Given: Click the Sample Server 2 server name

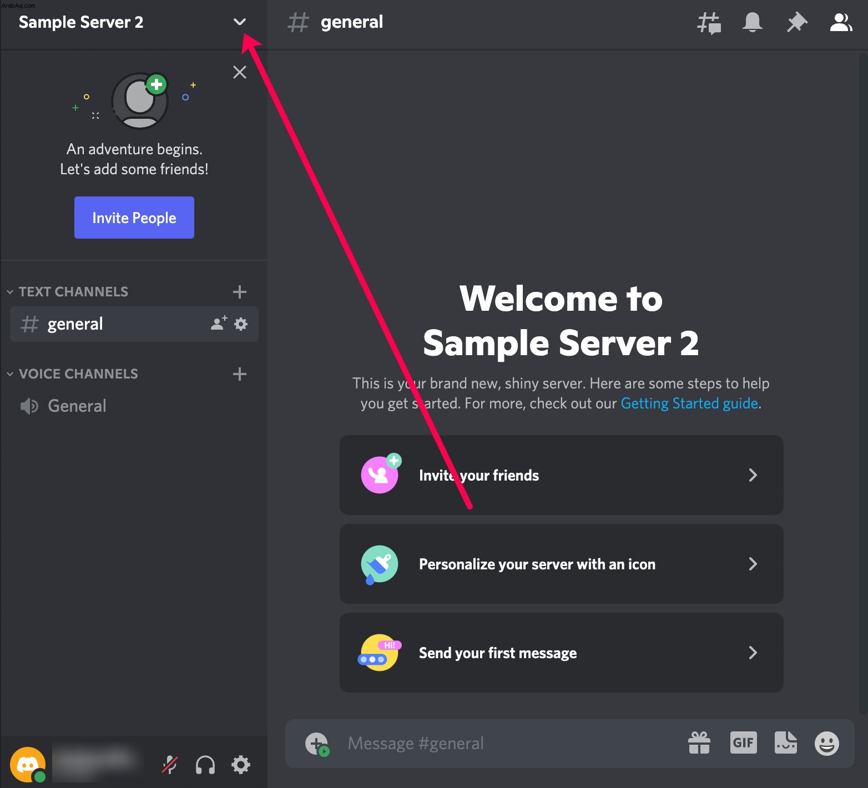Looking at the screenshot, I should click(81, 22).
